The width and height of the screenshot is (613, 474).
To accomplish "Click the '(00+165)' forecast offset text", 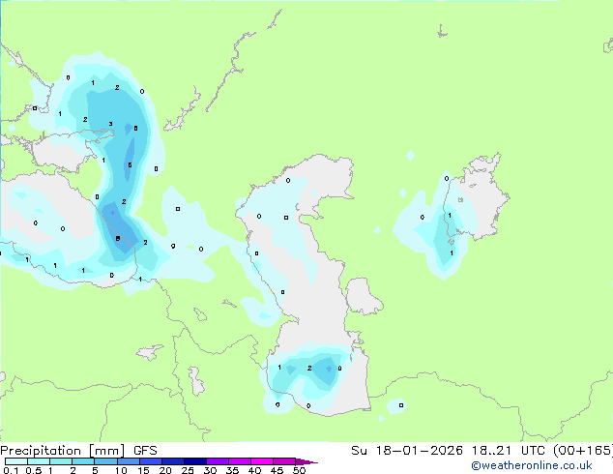I will 583,451.
